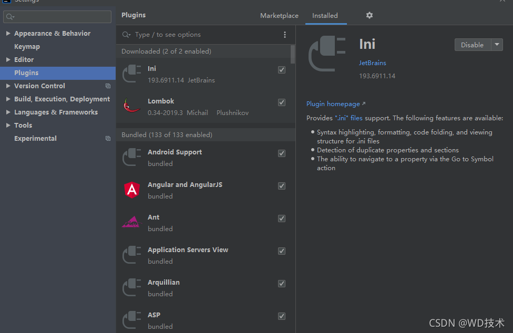Toggle Application Servers View checkbox
This screenshot has height=333, width=513.
(x=282, y=251)
